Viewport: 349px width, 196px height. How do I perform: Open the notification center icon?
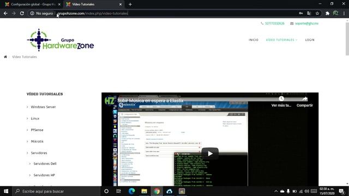(341, 191)
